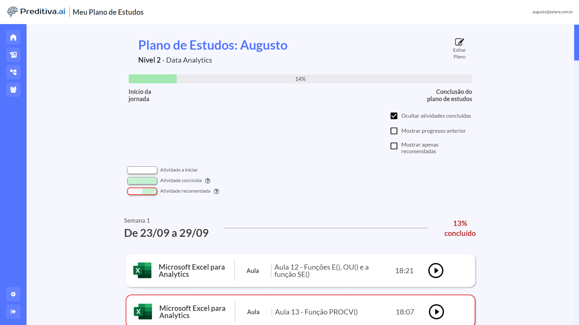Open the courses icon in the sidebar
Image resolution: width=579 pixels, height=325 pixels.
13,55
